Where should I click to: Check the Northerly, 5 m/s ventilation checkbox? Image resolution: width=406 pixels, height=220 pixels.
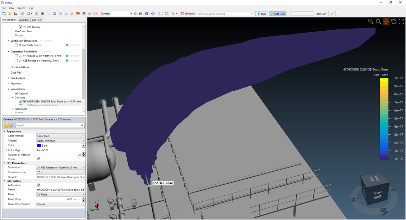(16, 45)
